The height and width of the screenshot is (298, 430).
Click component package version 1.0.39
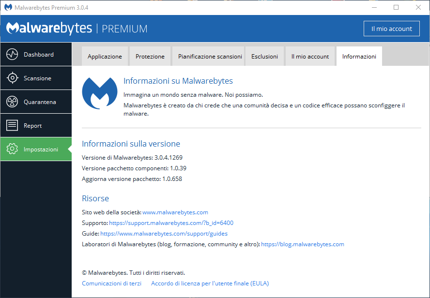click(x=178, y=168)
